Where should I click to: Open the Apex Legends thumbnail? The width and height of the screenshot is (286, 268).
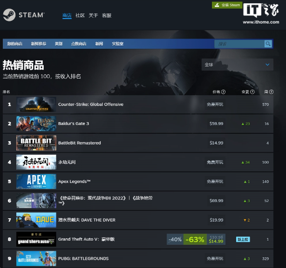[36, 181]
